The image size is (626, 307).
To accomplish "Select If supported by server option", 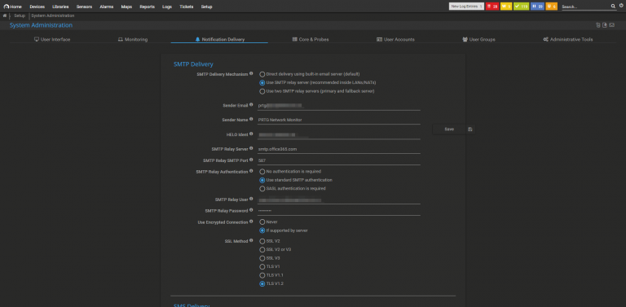I will click(x=262, y=230).
